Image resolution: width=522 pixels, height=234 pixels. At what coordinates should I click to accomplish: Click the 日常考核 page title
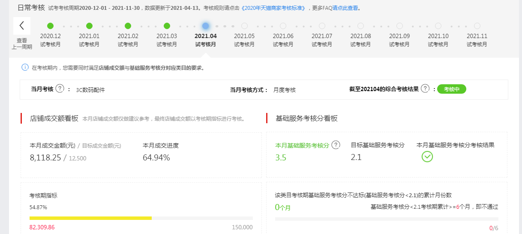[31, 7]
